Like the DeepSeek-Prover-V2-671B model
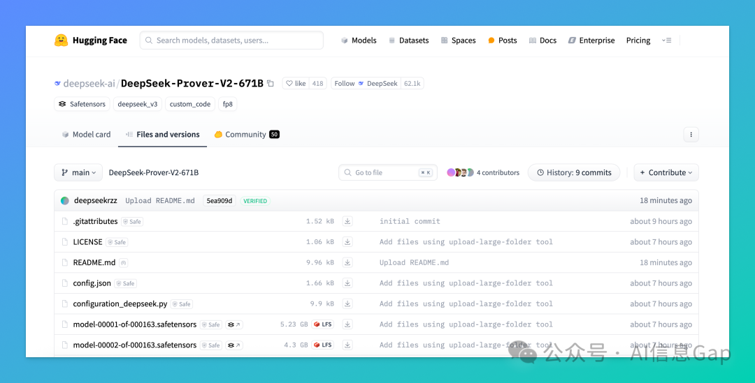 [x=296, y=84]
